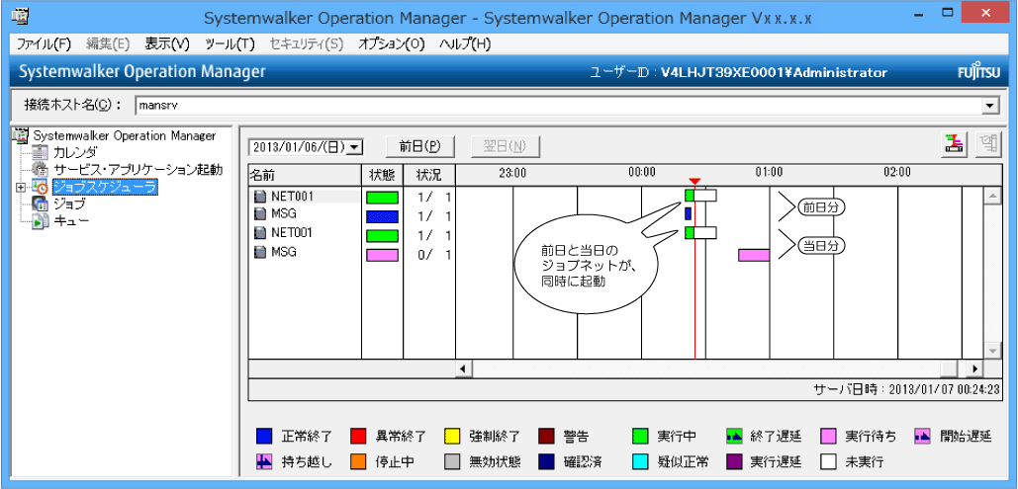
Task: Click the pink status swatch of last MSG
Action: [x=383, y=255]
